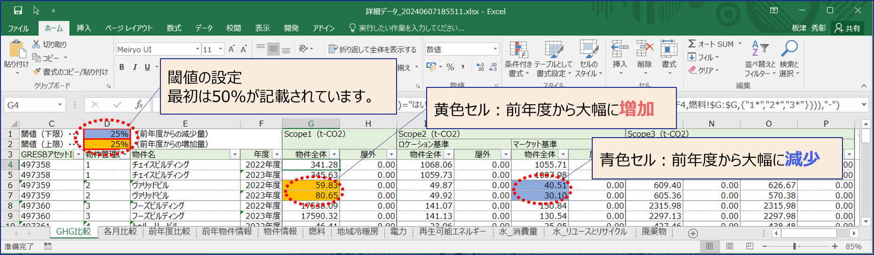Image resolution: width=874 pixels, height=255 pixels.
Task: Decrease font size with smaller A icon
Action: [x=244, y=49]
